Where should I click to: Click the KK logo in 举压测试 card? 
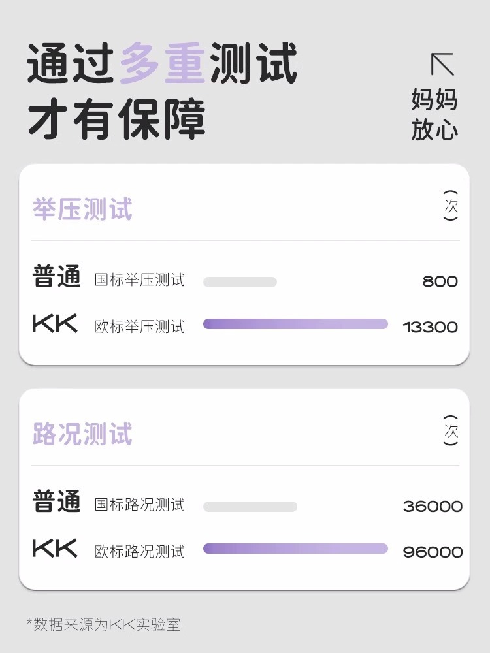55,324
